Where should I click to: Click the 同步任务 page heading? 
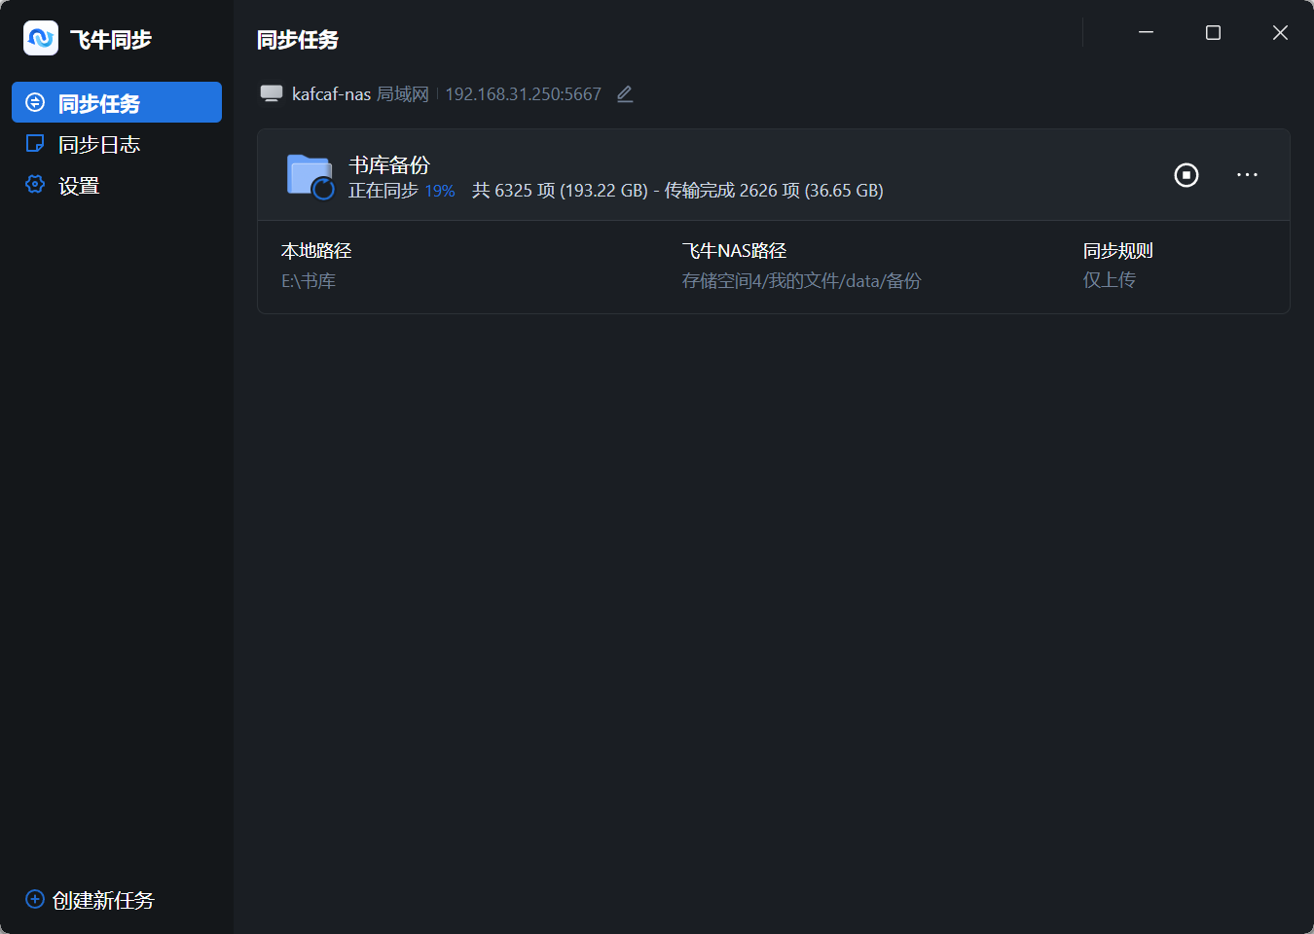pyautogui.click(x=298, y=40)
